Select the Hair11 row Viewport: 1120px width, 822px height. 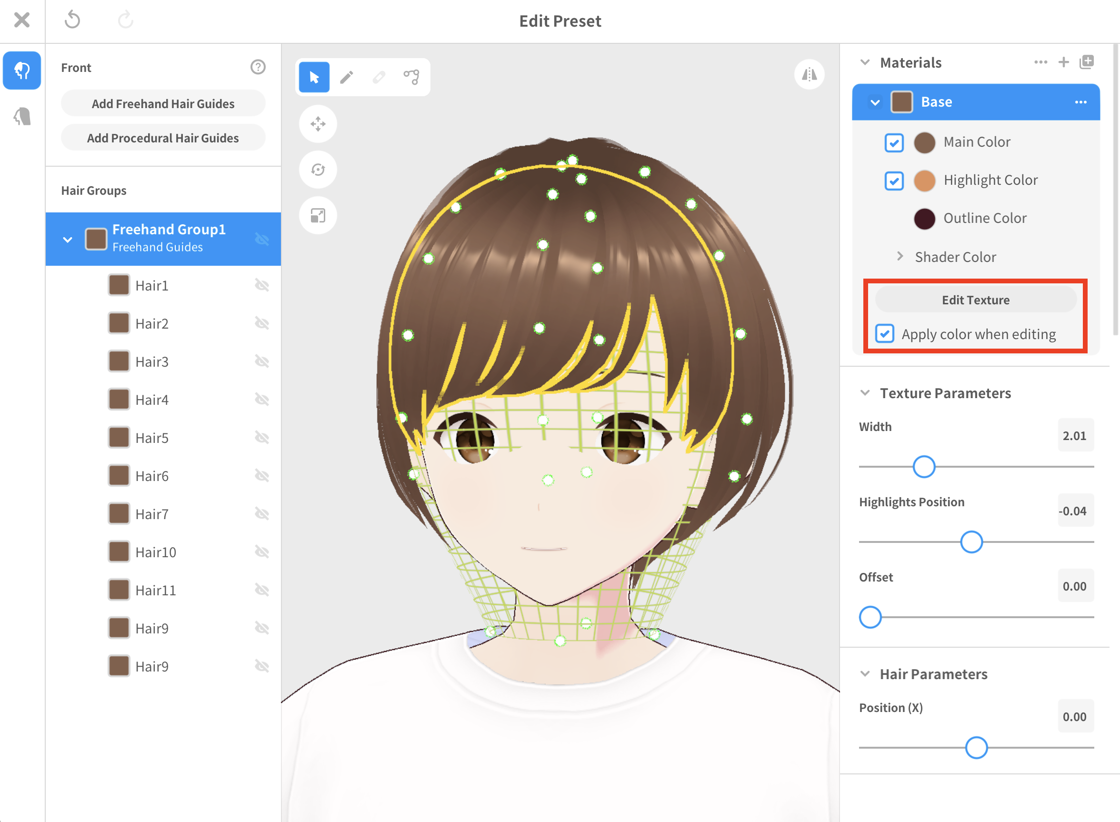pyautogui.click(x=163, y=590)
